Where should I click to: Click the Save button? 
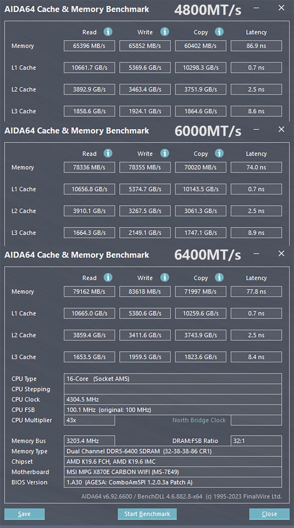tap(24, 514)
